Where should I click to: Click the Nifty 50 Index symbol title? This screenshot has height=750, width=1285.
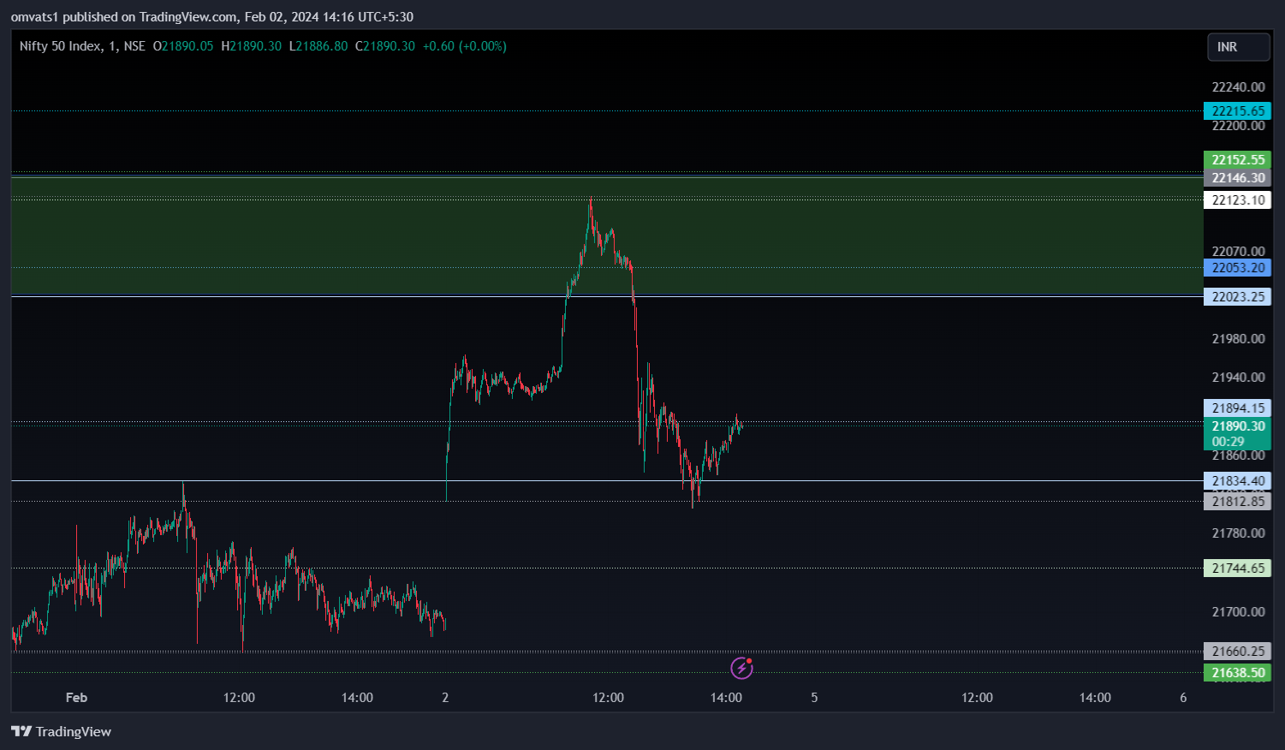pyautogui.click(x=82, y=46)
